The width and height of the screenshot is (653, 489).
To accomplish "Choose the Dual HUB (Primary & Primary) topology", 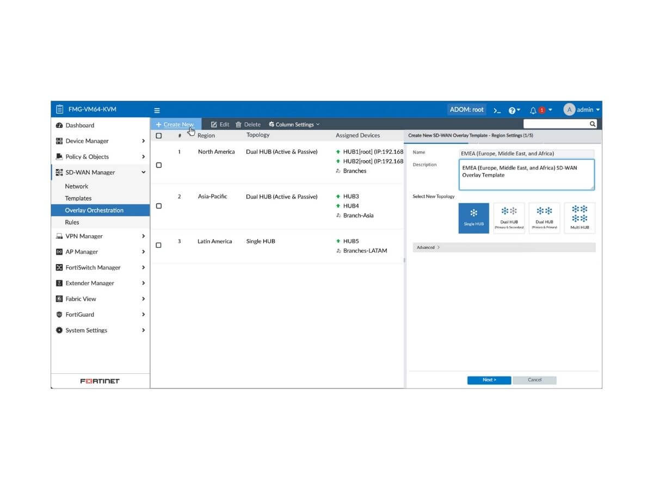I will tap(544, 217).
